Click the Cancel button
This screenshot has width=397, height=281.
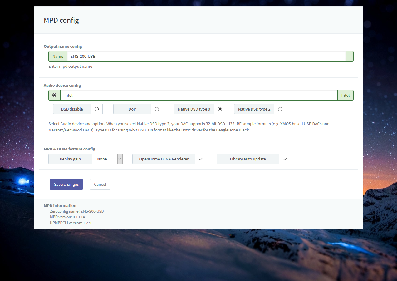coord(100,184)
